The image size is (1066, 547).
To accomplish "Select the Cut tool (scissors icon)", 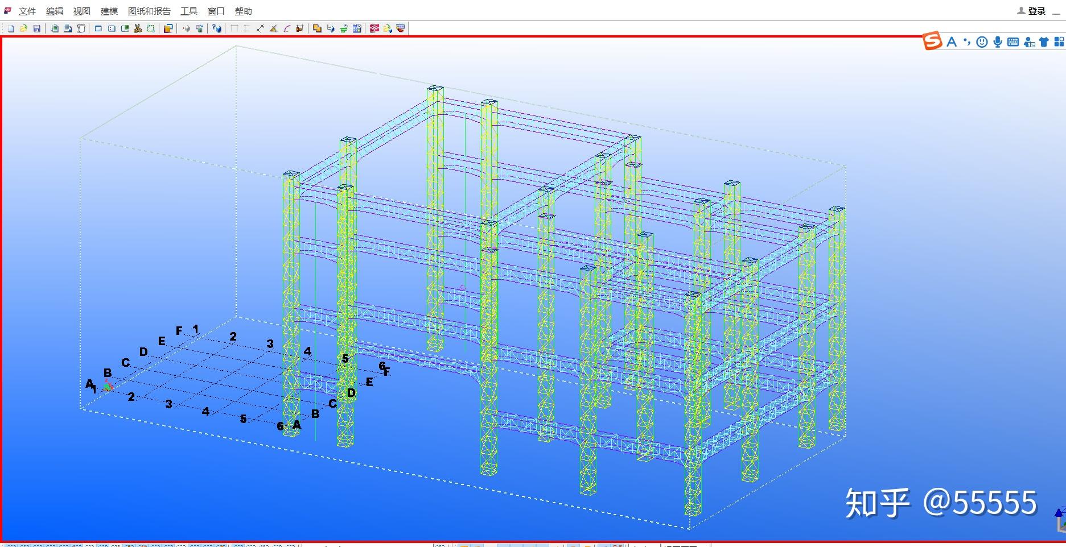I will click(137, 27).
